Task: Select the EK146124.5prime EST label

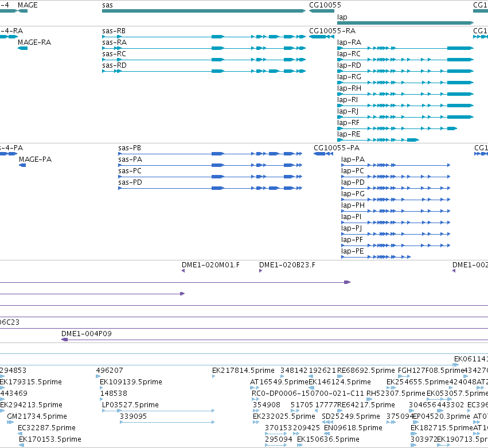Action: click(x=339, y=382)
